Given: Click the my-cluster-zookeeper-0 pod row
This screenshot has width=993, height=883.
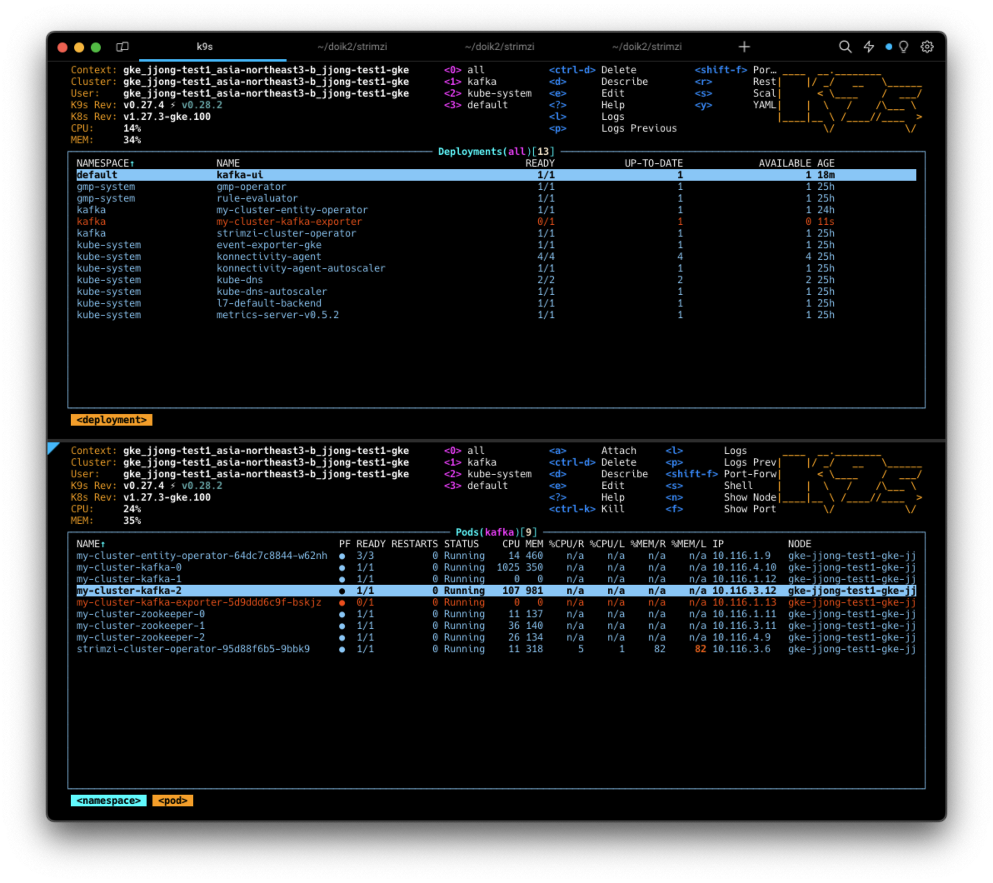Looking at the screenshot, I should tap(140, 614).
